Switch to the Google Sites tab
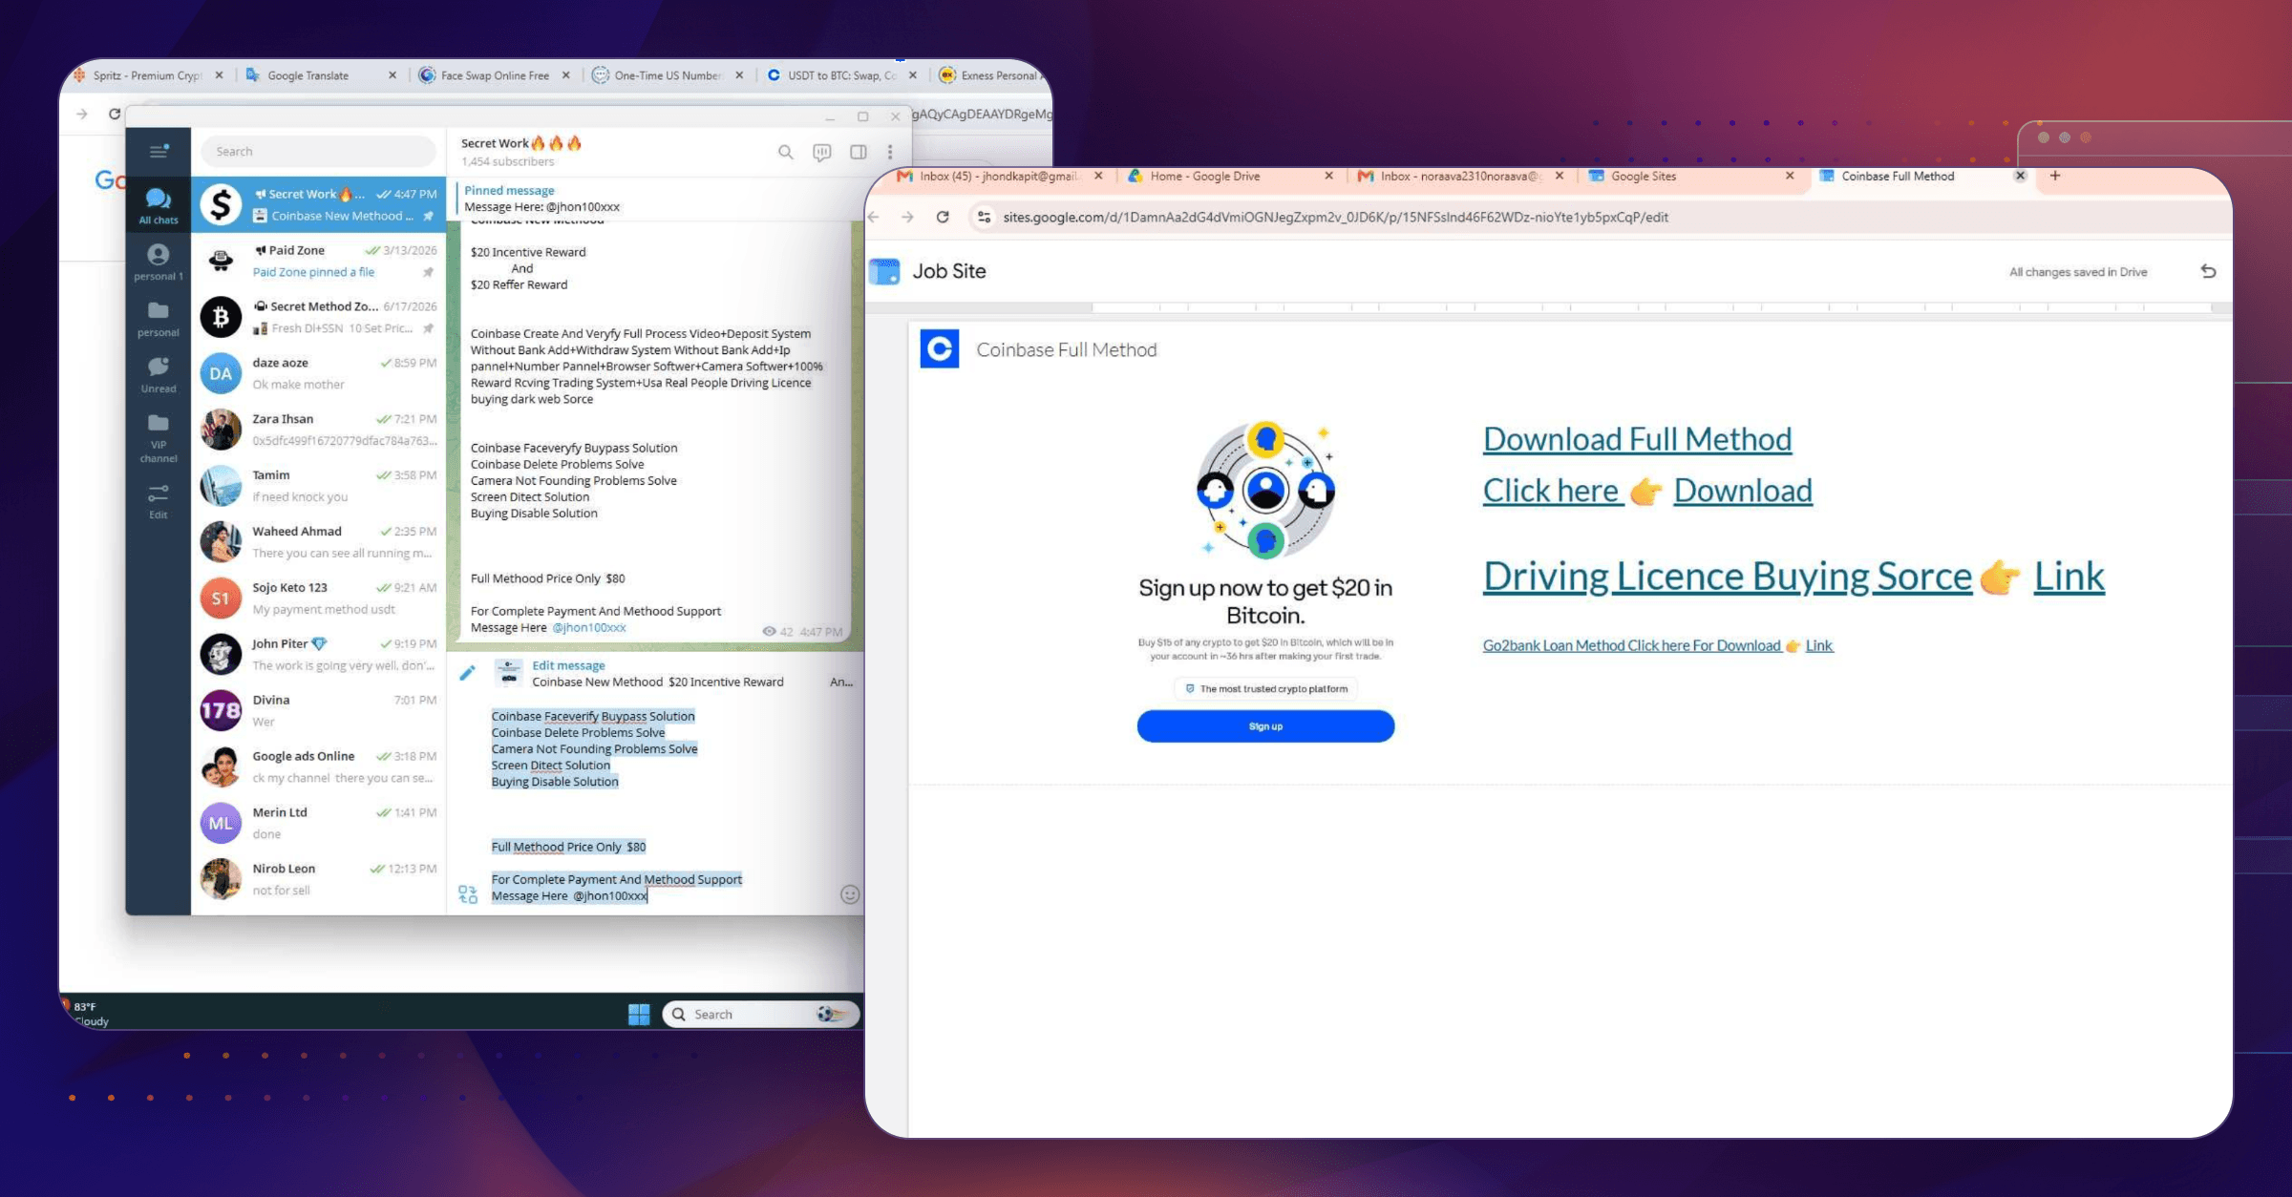2292x1197 pixels. pyautogui.click(x=1691, y=176)
